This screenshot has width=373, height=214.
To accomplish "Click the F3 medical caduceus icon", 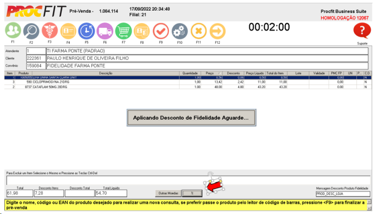I will (x=50, y=30).
